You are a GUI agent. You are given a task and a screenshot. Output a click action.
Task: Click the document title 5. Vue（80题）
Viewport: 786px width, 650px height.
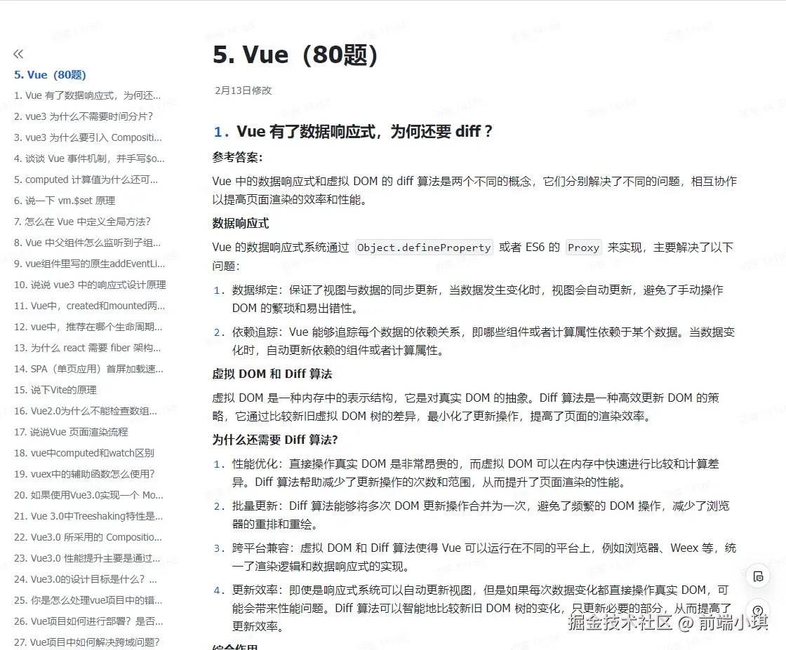(x=295, y=55)
